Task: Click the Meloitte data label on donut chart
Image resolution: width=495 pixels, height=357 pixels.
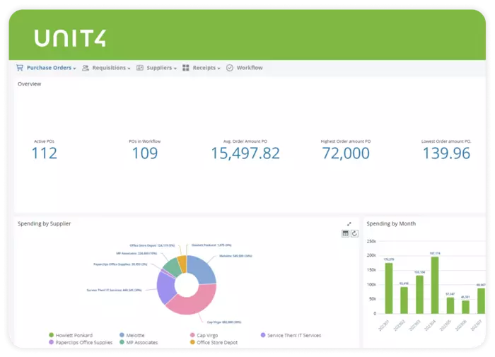Action: point(235,256)
